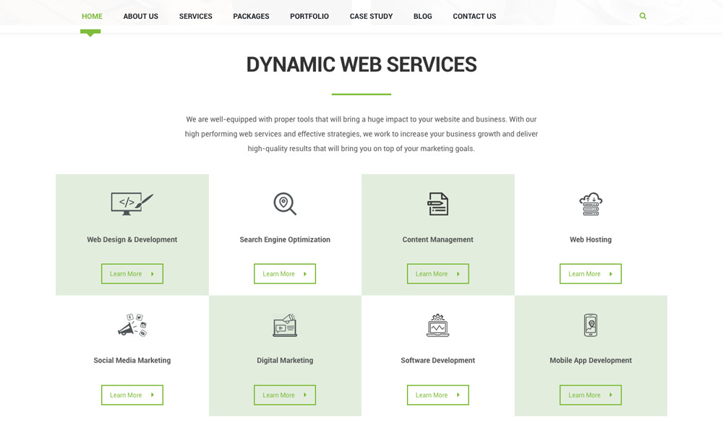This screenshot has height=434, width=723.
Task: Click the Web Hosting cloud server icon
Action: 591,204
